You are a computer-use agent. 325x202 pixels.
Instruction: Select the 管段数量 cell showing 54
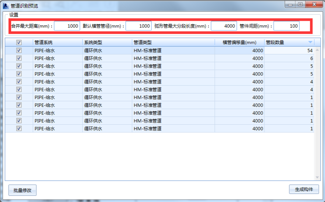(289, 50)
